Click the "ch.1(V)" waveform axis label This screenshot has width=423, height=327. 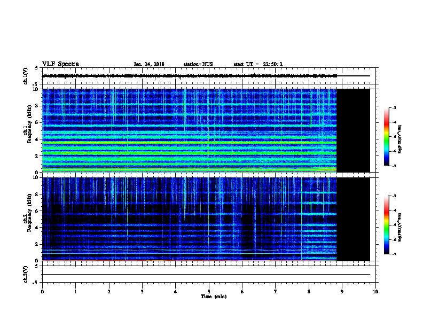[26, 76]
